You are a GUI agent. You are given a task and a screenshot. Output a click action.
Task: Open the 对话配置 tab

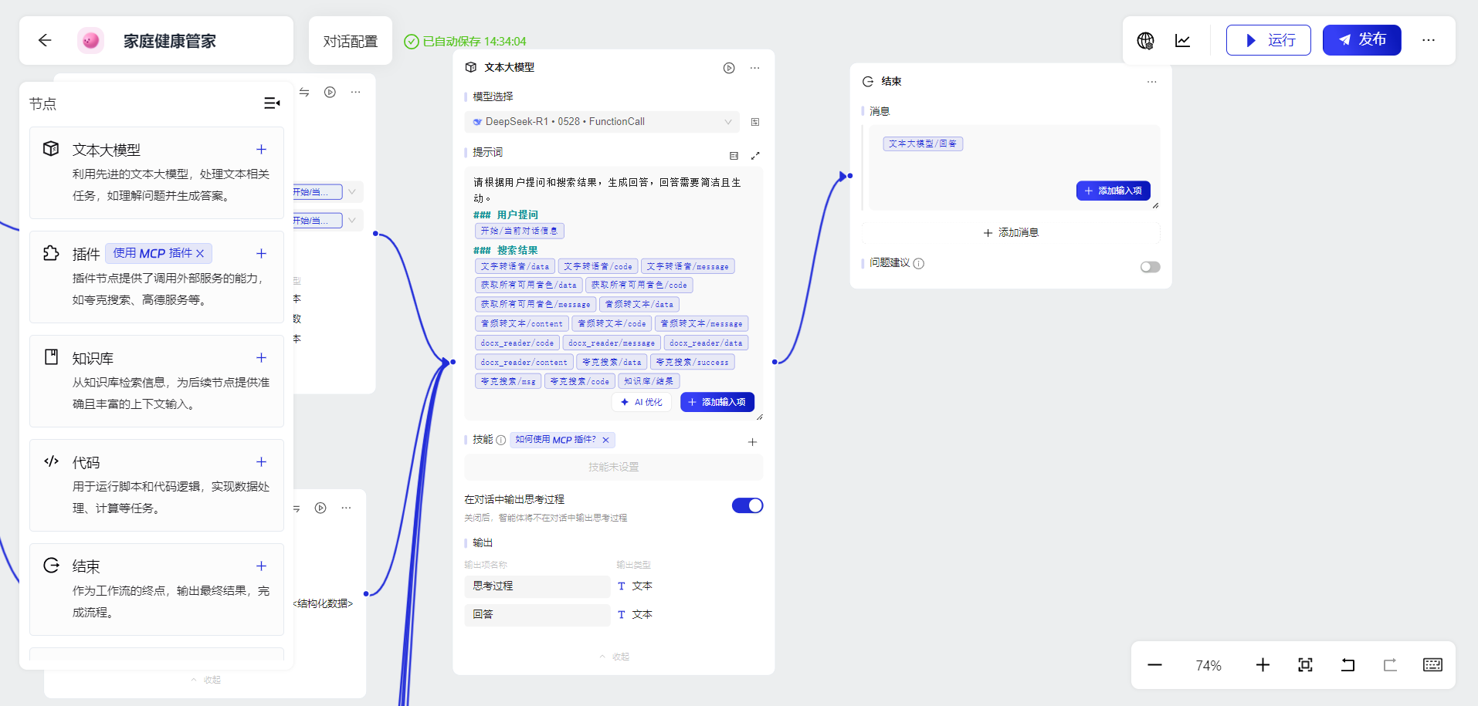351,41
